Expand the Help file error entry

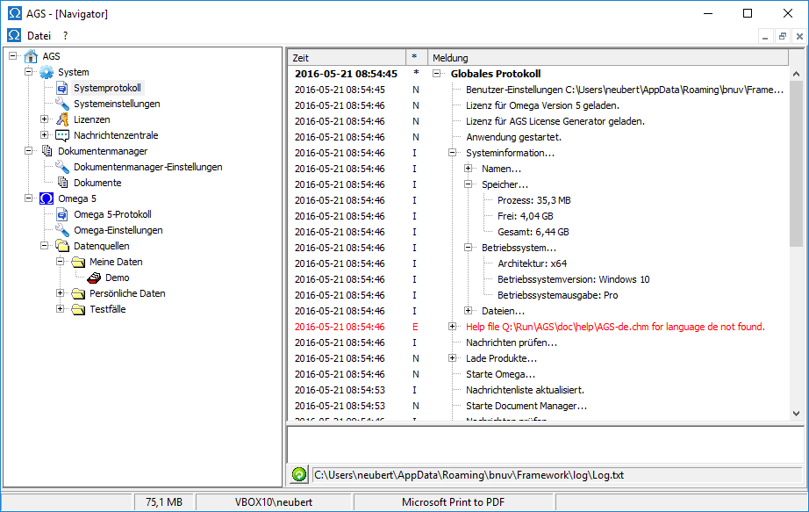click(453, 327)
